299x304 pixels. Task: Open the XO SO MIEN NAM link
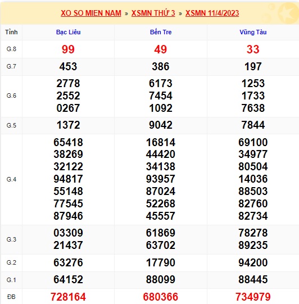point(91,13)
